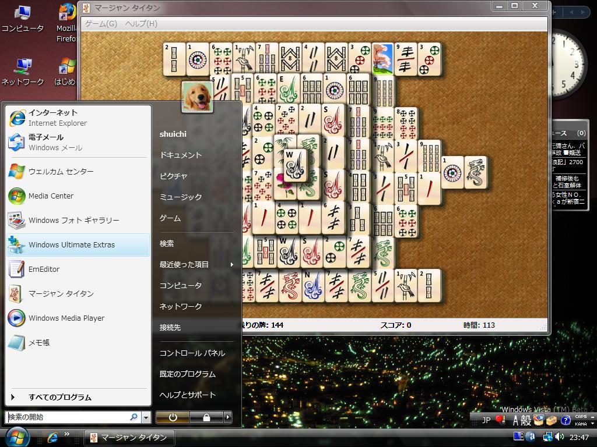
Task: Click the マージャン タイタン taskbar button
Action: click(x=129, y=438)
